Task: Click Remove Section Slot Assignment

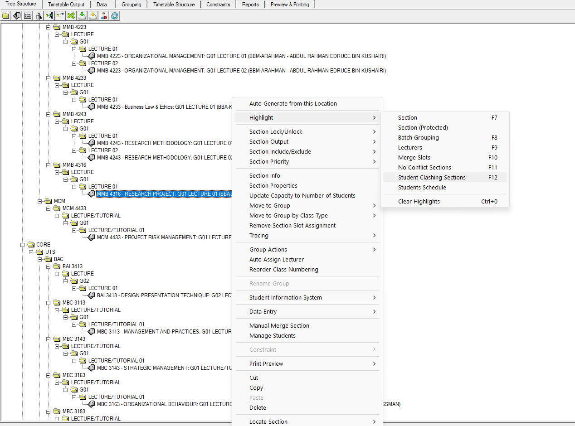Action: click(307, 226)
